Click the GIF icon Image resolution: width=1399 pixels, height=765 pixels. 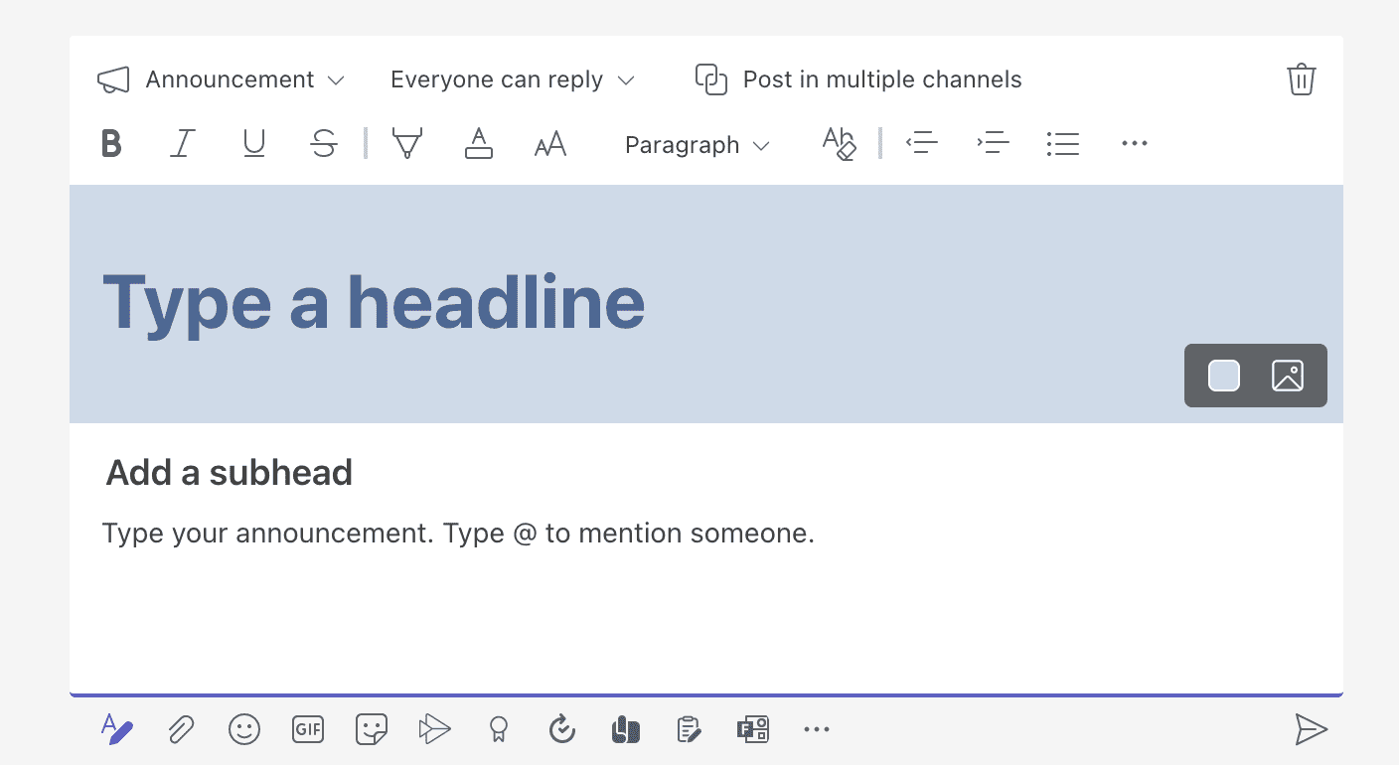(308, 730)
